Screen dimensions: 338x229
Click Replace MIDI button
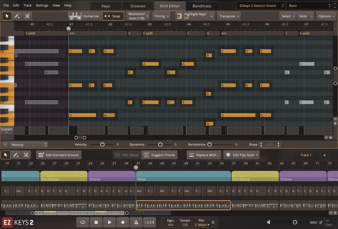204,155
